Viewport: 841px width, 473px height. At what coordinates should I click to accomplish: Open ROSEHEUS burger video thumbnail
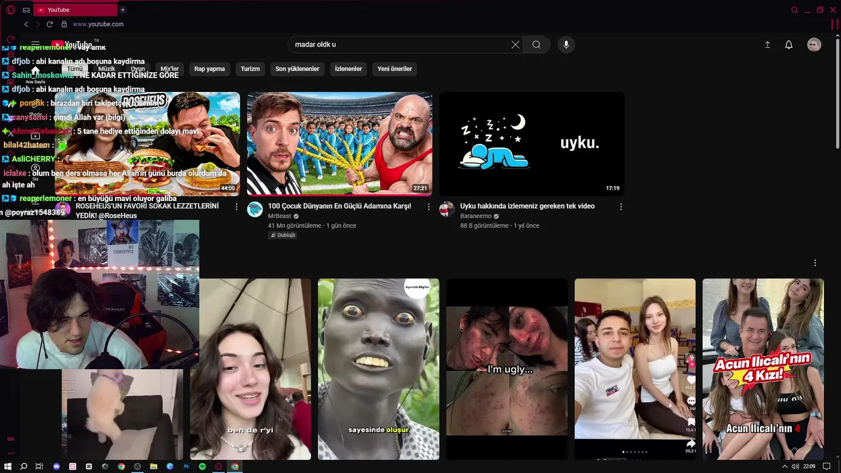tap(147, 144)
